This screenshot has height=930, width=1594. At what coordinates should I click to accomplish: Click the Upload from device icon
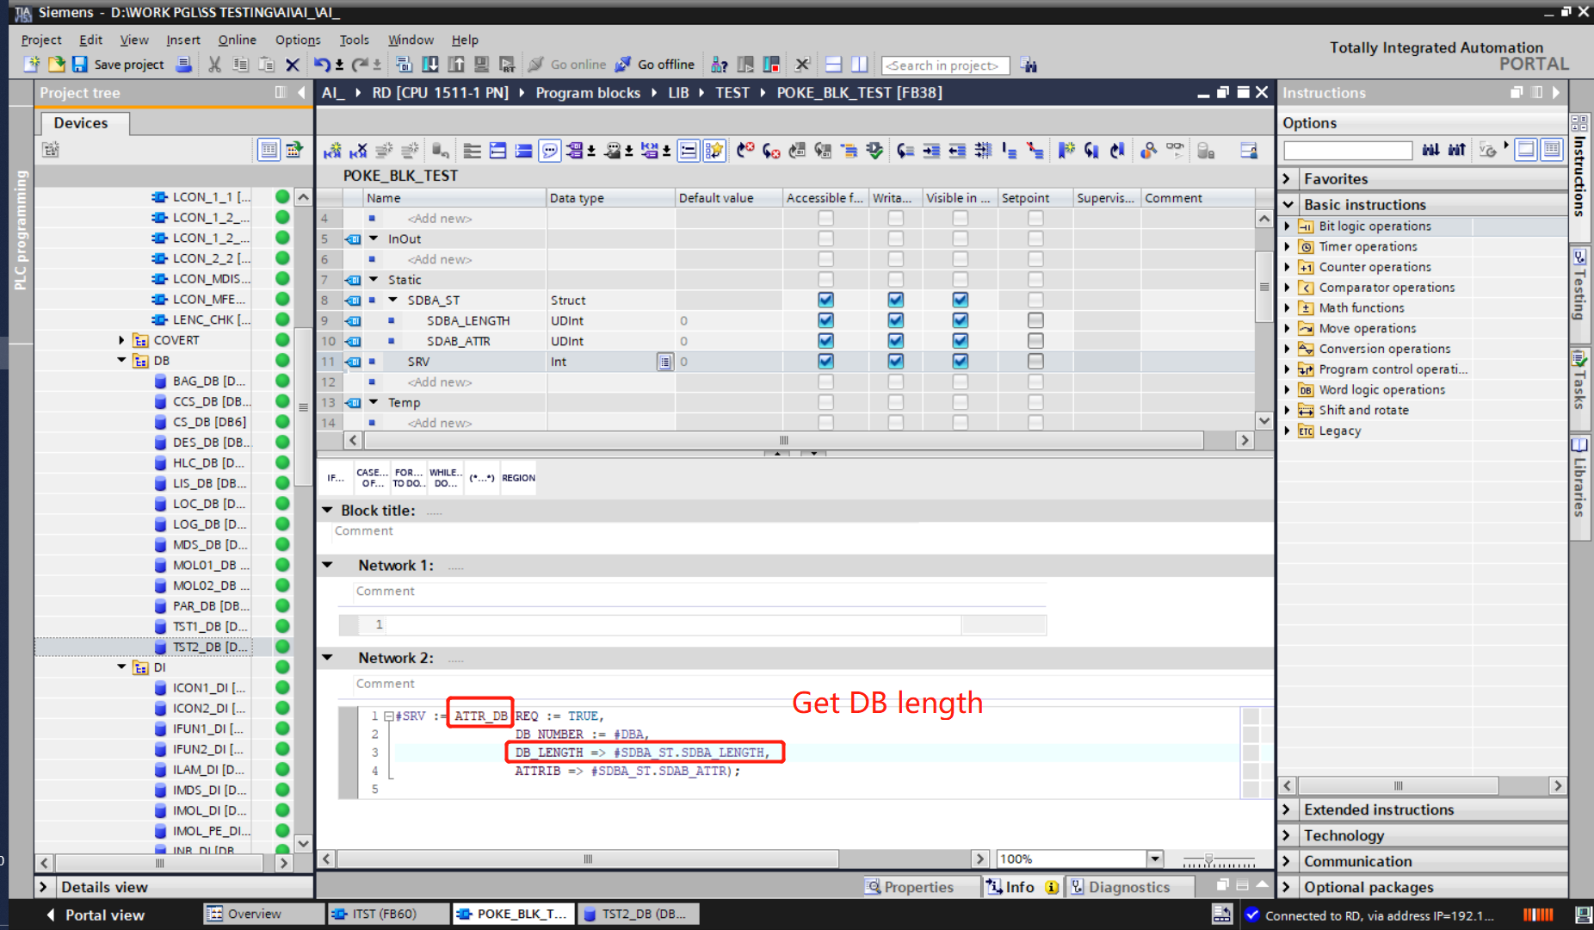click(456, 65)
